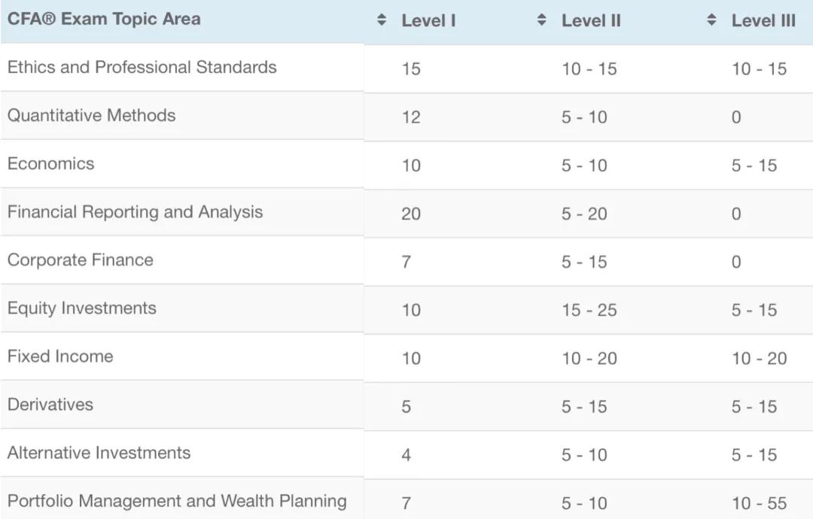Click the 10 - 55 Portfolio Management cell
Viewport: 813px width, 519px height.
(x=759, y=502)
